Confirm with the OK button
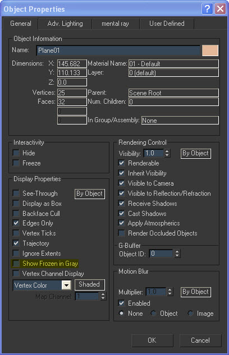 [x=152, y=340]
